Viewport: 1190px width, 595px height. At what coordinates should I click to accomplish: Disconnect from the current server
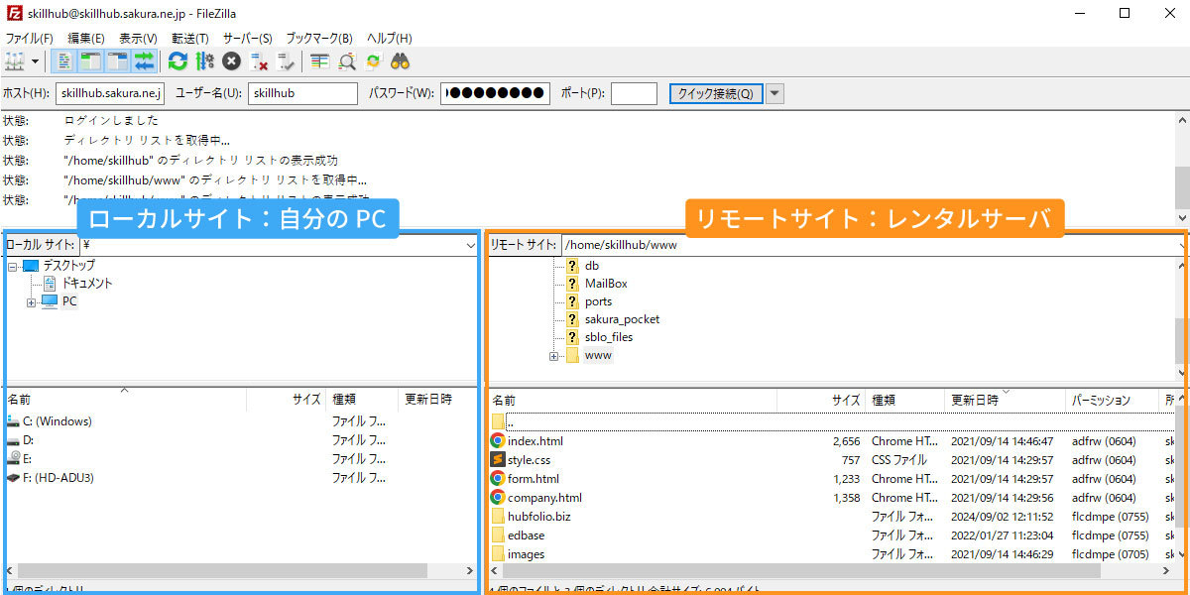[x=259, y=61]
